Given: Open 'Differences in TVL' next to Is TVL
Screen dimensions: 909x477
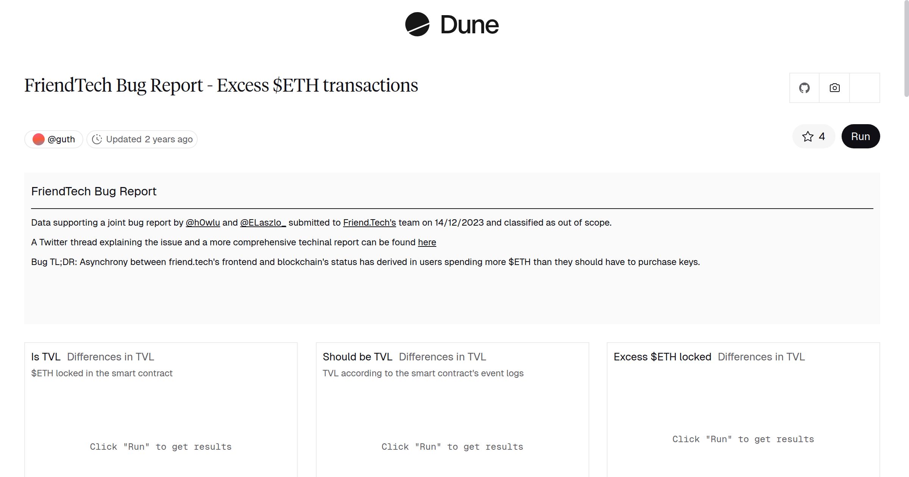Looking at the screenshot, I should click(110, 356).
